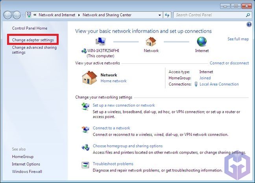
Task: Open Choose homegroup and sharing options
Action: [128, 146]
